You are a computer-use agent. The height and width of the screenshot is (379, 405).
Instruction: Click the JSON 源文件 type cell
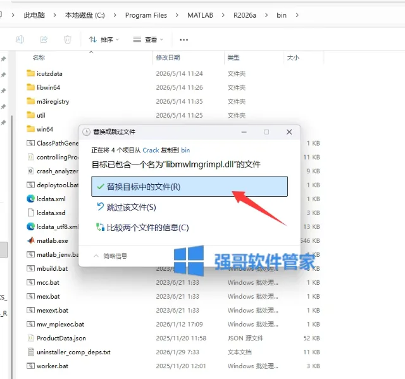tap(246, 339)
